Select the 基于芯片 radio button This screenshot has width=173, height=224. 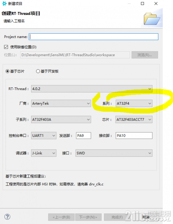tap(7, 71)
